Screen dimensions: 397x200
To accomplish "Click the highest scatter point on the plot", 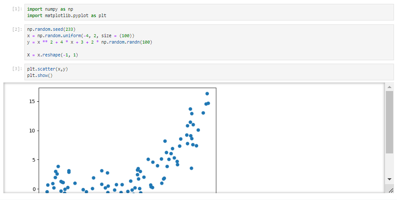I will click(207, 94).
